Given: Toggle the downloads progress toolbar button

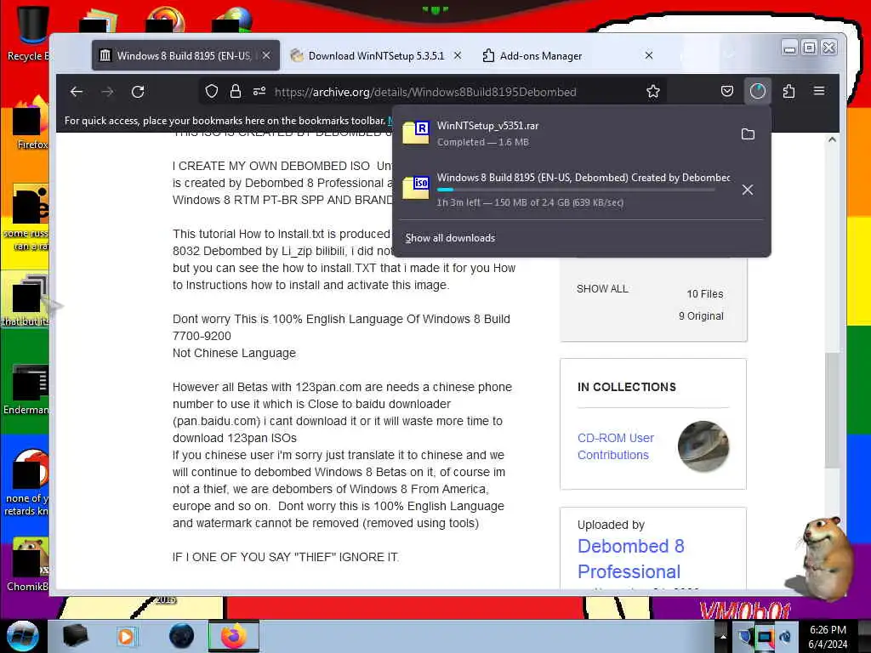Looking at the screenshot, I should [758, 91].
